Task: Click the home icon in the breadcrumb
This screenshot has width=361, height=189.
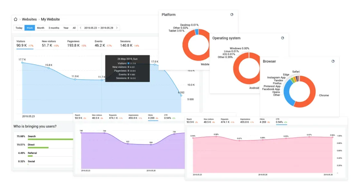Action: 15,19
